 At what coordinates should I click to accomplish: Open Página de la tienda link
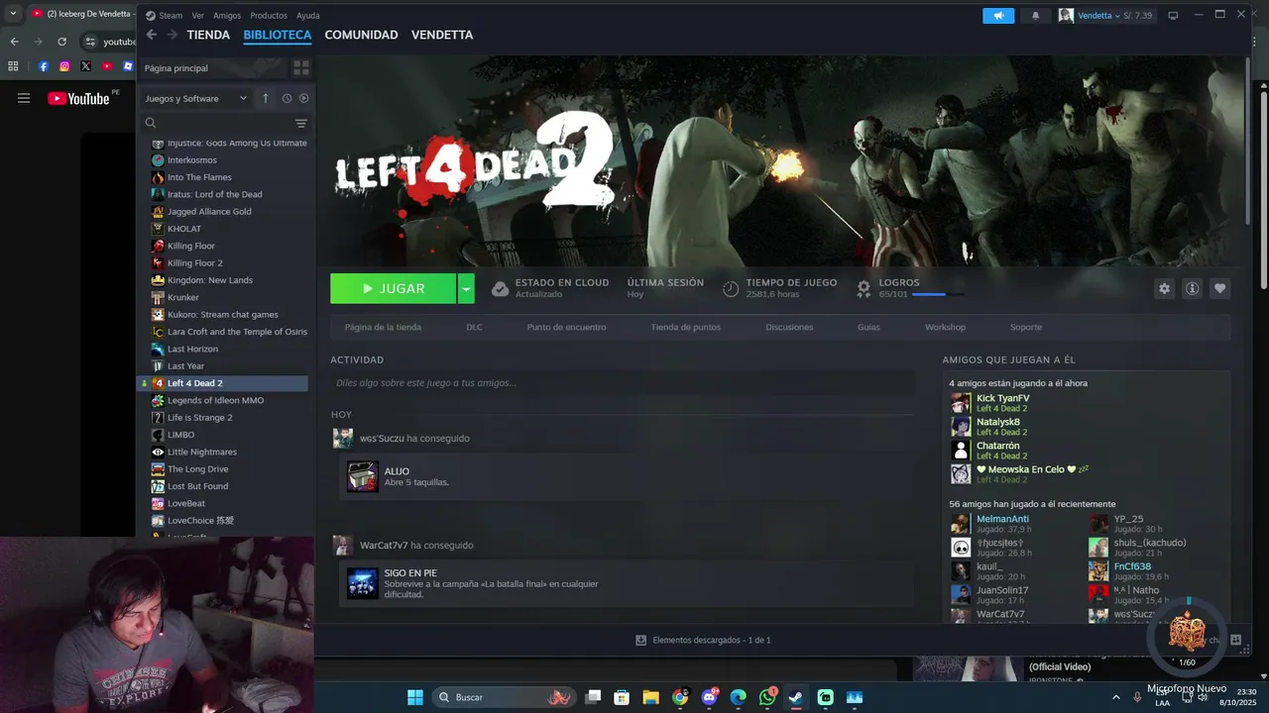coord(383,327)
